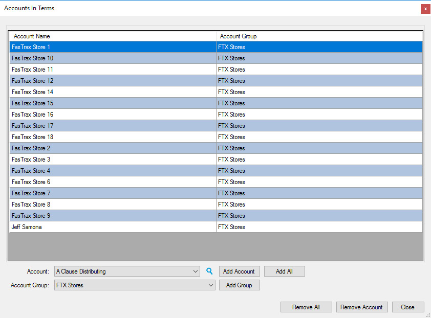
Task: Click the magnifier search icon beside Account
Action: click(209, 271)
